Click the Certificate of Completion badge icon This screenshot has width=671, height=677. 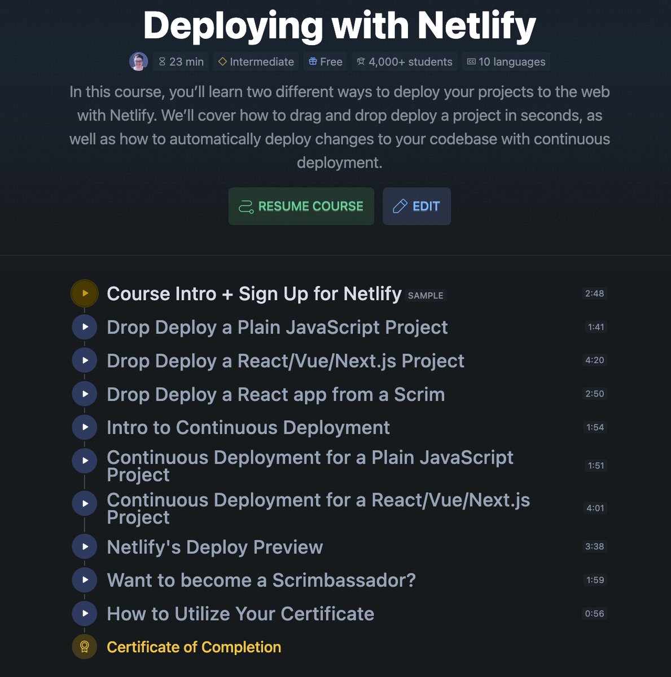tap(85, 647)
